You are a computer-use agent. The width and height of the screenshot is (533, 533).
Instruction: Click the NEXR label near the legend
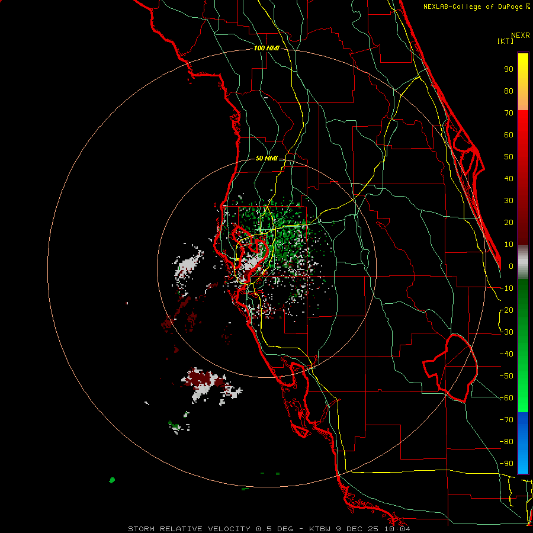click(x=521, y=36)
